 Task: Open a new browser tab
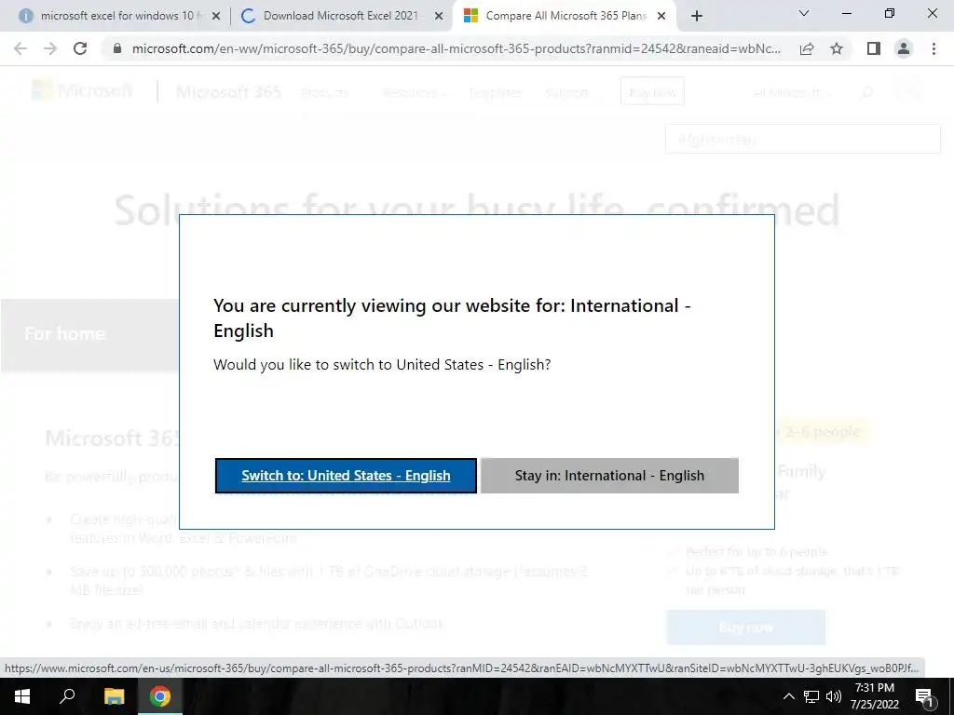[697, 16]
